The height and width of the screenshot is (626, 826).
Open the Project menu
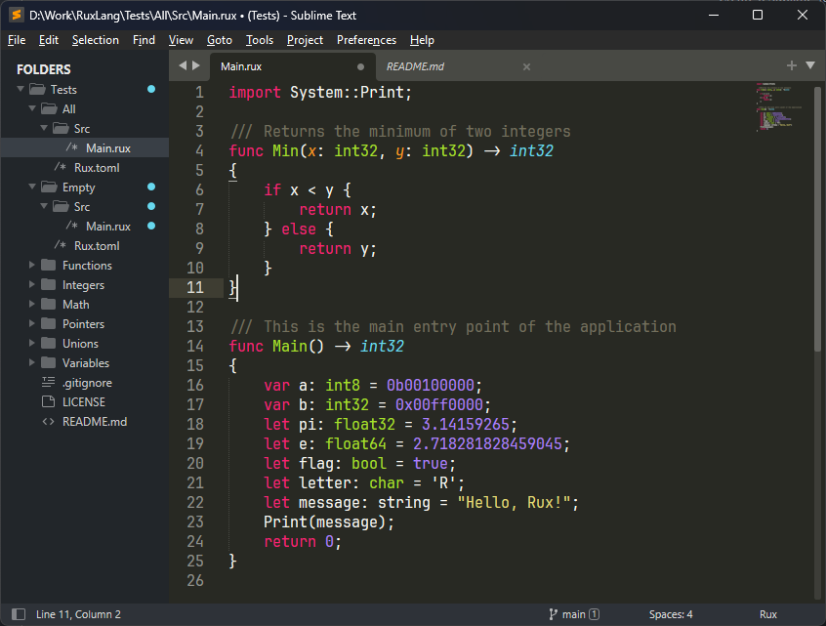click(x=305, y=40)
